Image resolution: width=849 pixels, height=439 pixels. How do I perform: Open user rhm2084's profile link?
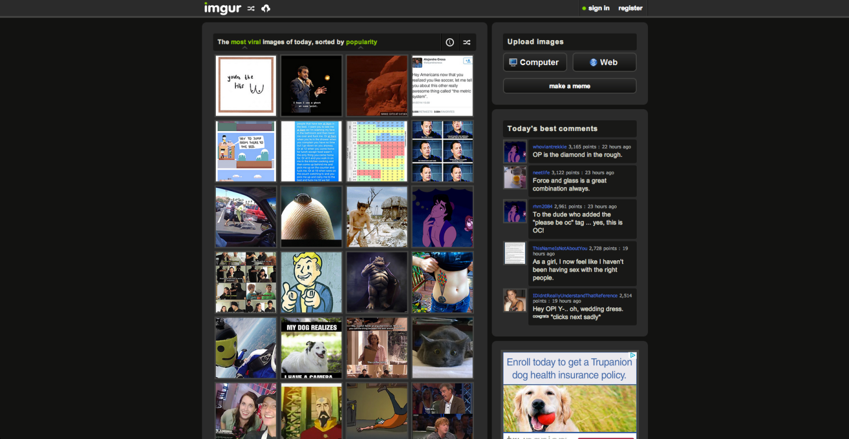pyautogui.click(x=542, y=206)
